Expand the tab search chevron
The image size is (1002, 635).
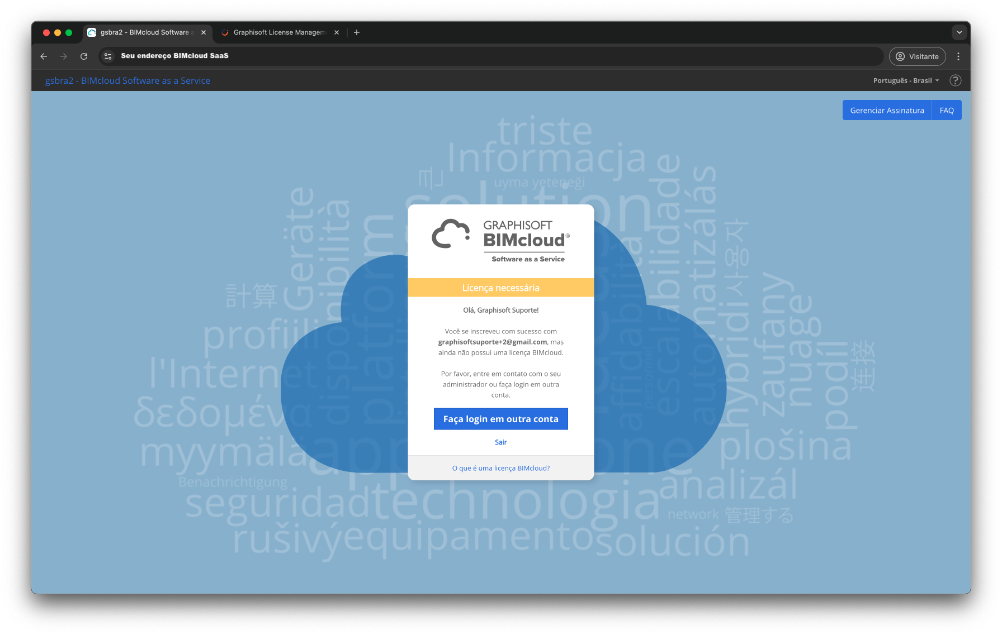[x=960, y=32]
